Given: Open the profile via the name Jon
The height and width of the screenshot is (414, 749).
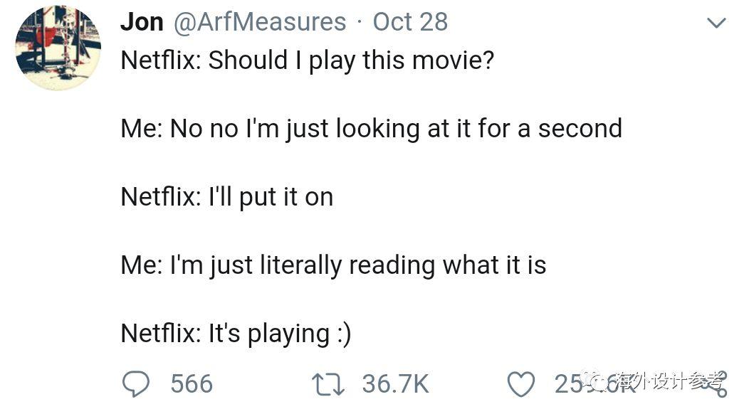Looking at the screenshot, I should [x=142, y=22].
